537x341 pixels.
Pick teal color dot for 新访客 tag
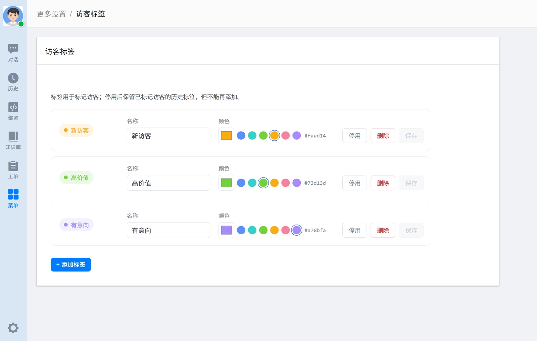pyautogui.click(x=252, y=136)
